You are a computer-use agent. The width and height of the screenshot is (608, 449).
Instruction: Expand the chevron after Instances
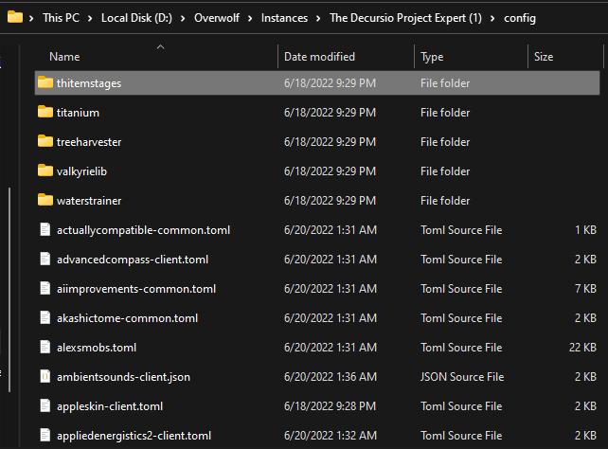[318, 18]
